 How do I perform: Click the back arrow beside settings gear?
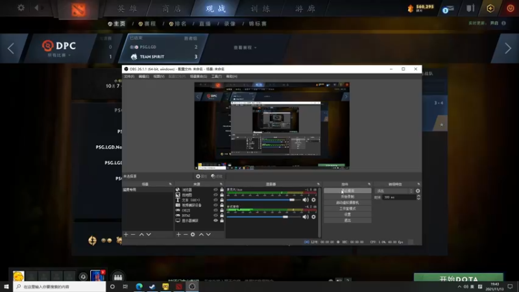[36, 8]
